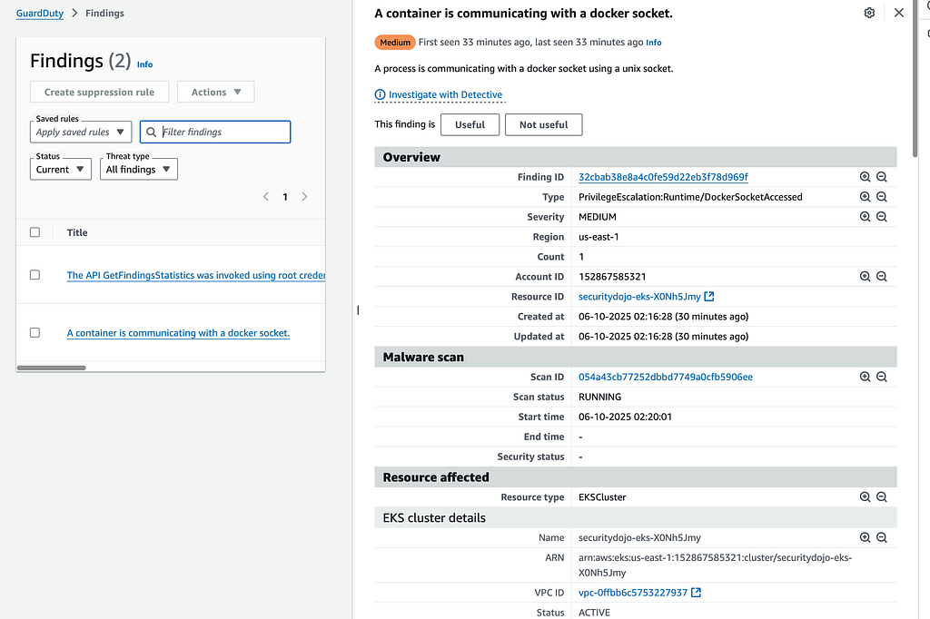Check the docker socket finding row
Screen dimensions: 930x619
(x=35, y=332)
